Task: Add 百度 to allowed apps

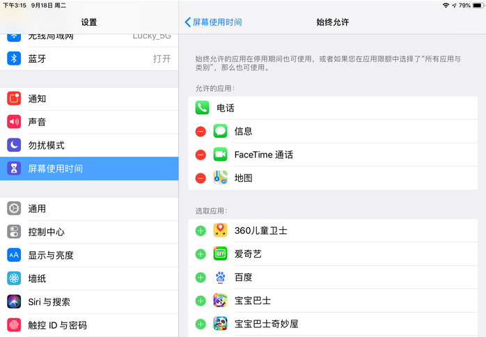Action: pos(201,277)
